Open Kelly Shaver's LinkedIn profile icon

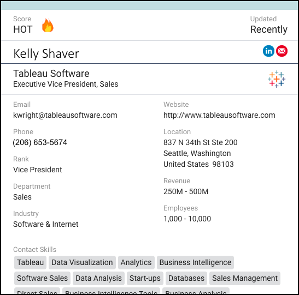pyautogui.click(x=268, y=51)
